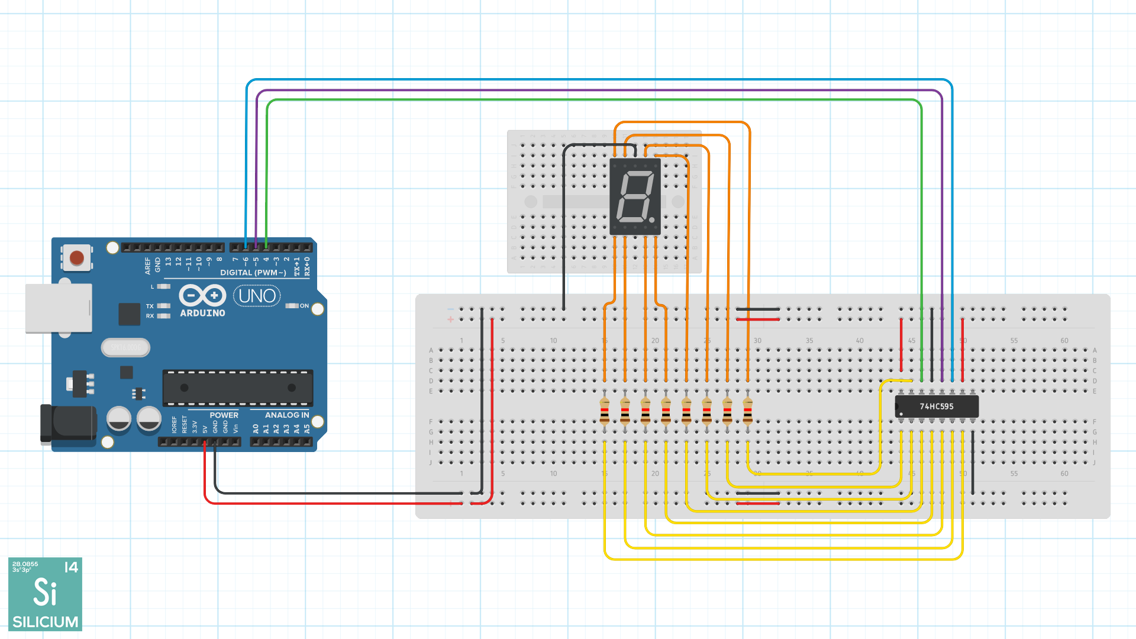Select the Arduino ON power LED
The height and width of the screenshot is (639, 1136).
coord(292,306)
